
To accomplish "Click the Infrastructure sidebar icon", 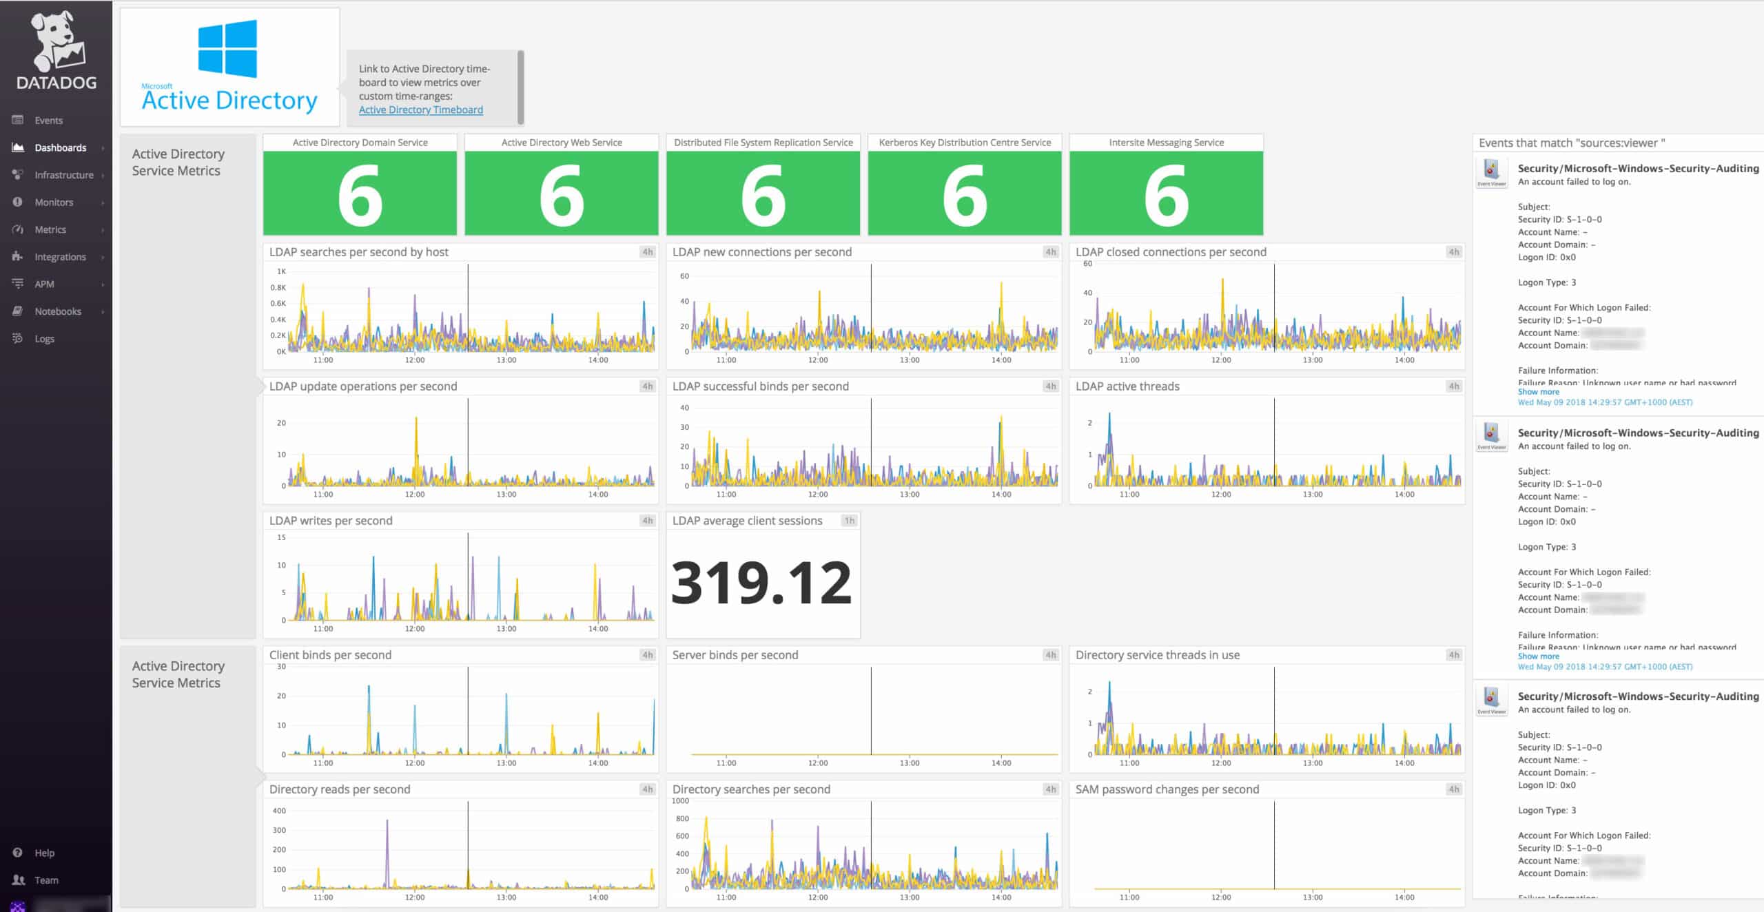I will (18, 174).
